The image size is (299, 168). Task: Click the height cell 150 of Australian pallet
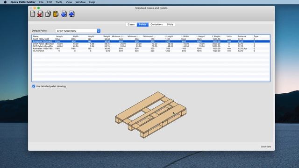pos(89,49)
